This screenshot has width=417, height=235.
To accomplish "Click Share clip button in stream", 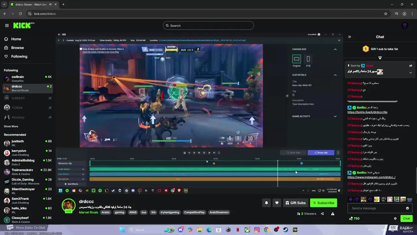I will [321, 152].
